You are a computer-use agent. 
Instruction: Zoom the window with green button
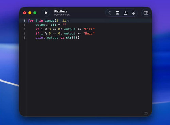tap(35, 13)
